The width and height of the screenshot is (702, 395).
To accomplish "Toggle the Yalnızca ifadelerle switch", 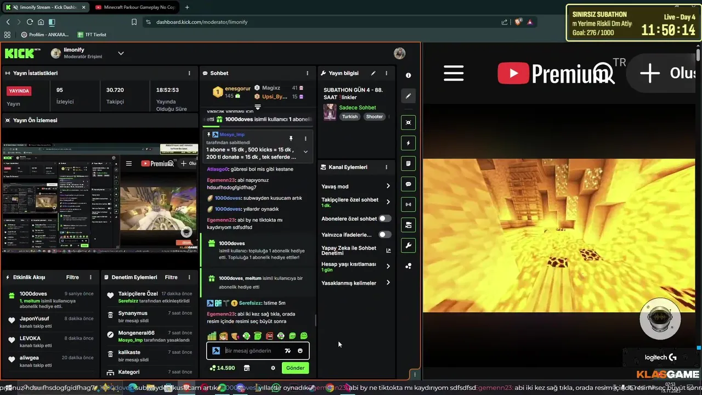I will [x=385, y=234].
